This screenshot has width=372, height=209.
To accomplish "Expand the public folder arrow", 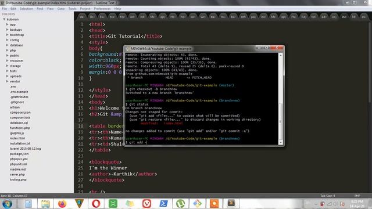I will pyautogui.click(x=8, y=55).
